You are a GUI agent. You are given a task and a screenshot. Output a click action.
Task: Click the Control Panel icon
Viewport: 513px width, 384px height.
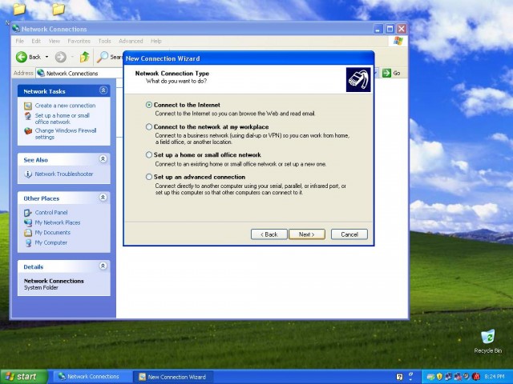(28, 213)
